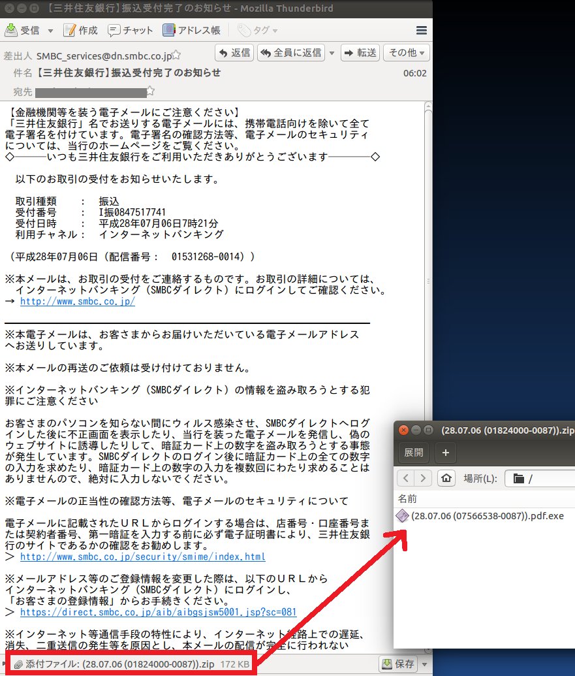Expand the dropdown arrow beside 全員に返信

pos(332,53)
